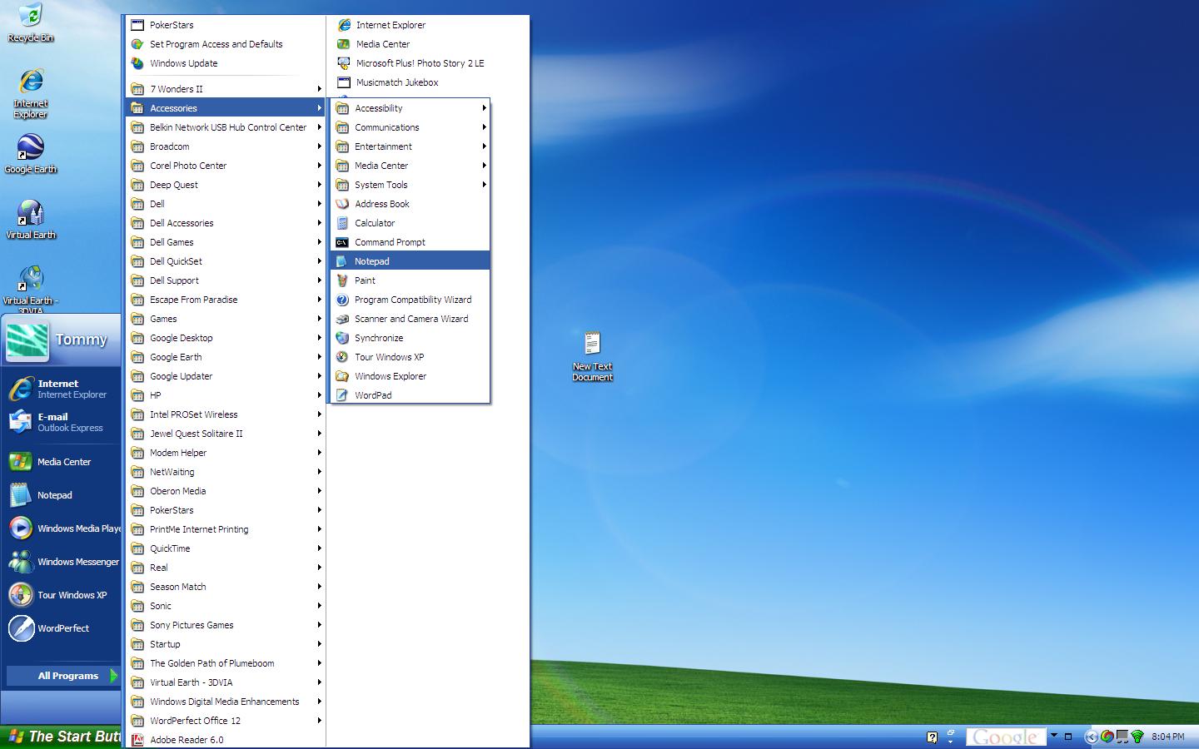The width and height of the screenshot is (1199, 749).
Task: Expand the Startup program folder
Action: pos(226,644)
